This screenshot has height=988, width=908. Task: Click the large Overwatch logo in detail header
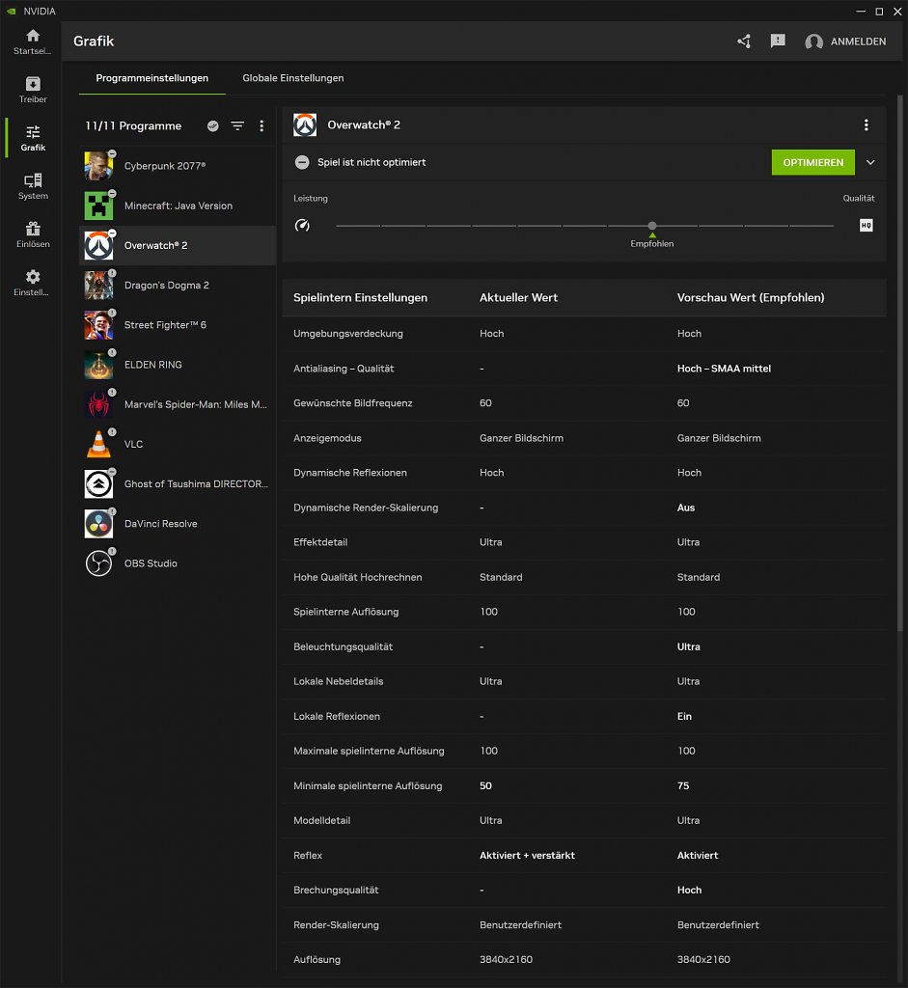tap(305, 124)
